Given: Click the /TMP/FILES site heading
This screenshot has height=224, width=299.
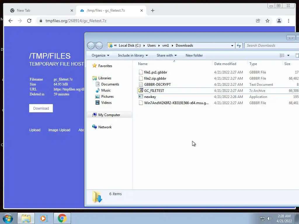Looking at the screenshot, I should click(x=50, y=56).
